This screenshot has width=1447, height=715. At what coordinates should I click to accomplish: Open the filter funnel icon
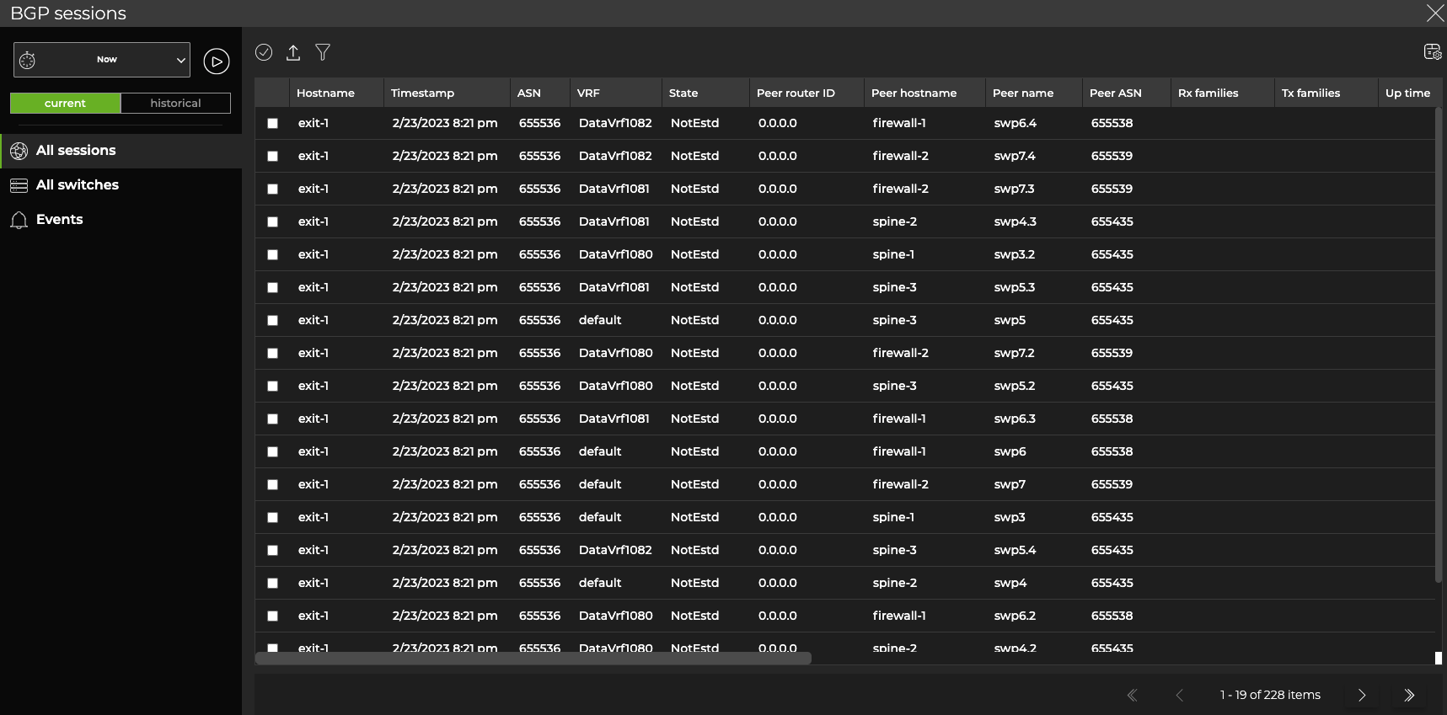click(x=323, y=52)
